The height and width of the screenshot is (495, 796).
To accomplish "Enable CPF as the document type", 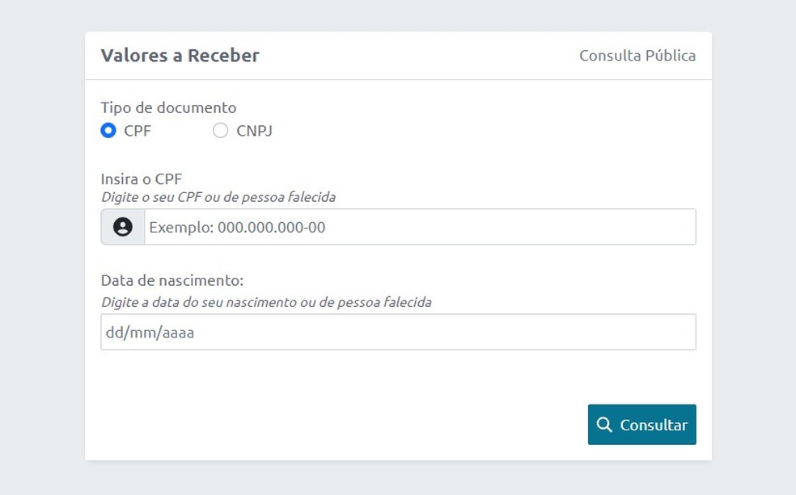I will [108, 130].
